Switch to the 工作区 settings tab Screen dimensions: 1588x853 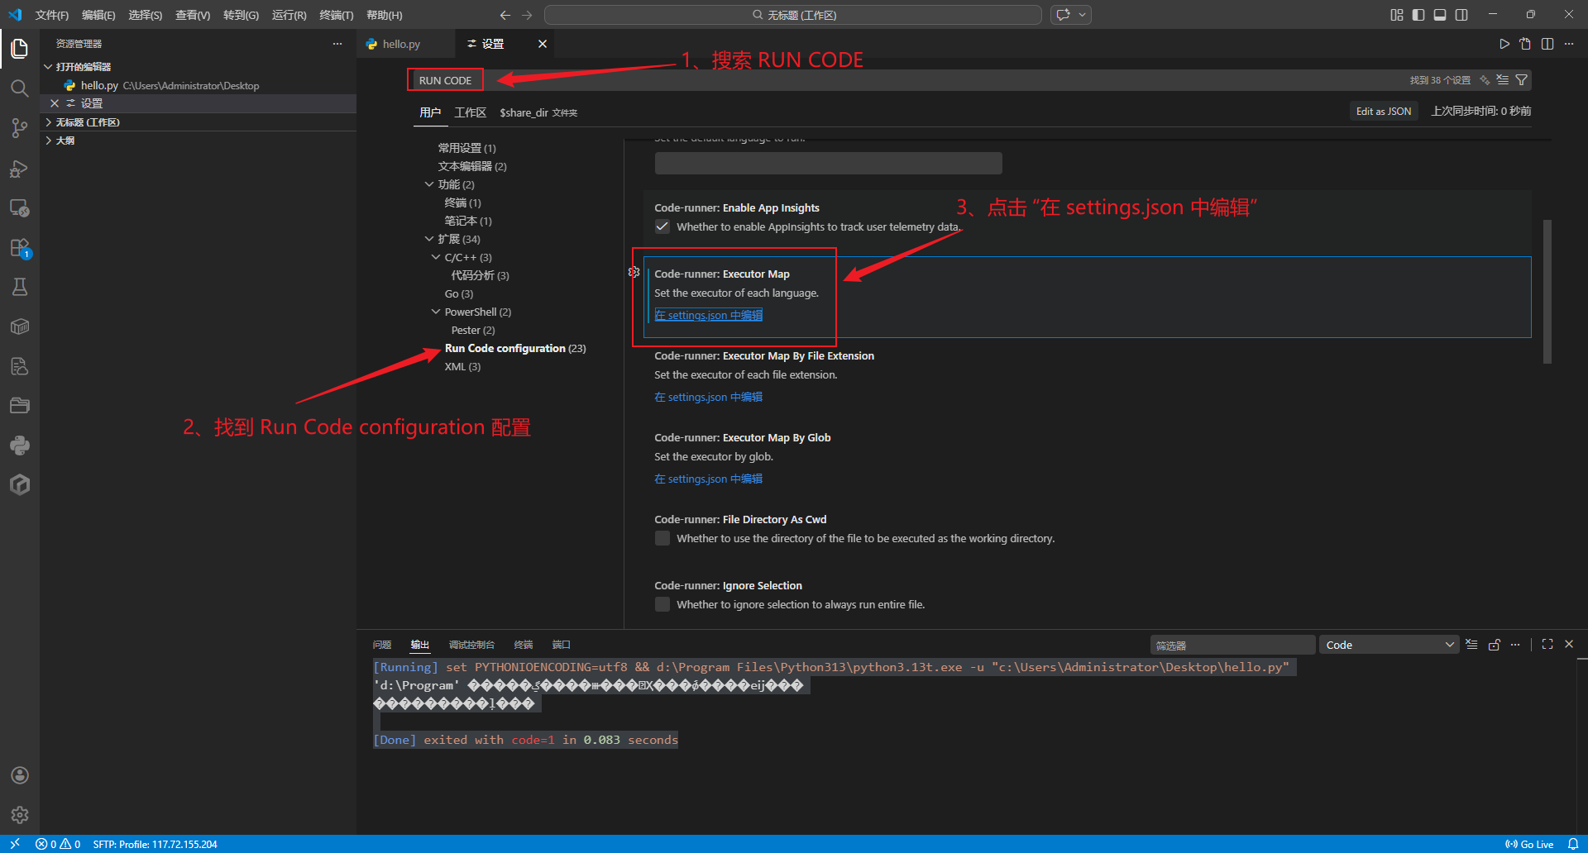pyautogui.click(x=470, y=112)
